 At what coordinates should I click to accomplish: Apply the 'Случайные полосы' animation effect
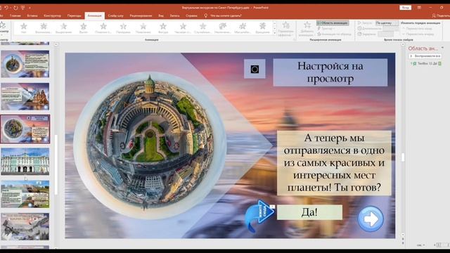[202, 28]
